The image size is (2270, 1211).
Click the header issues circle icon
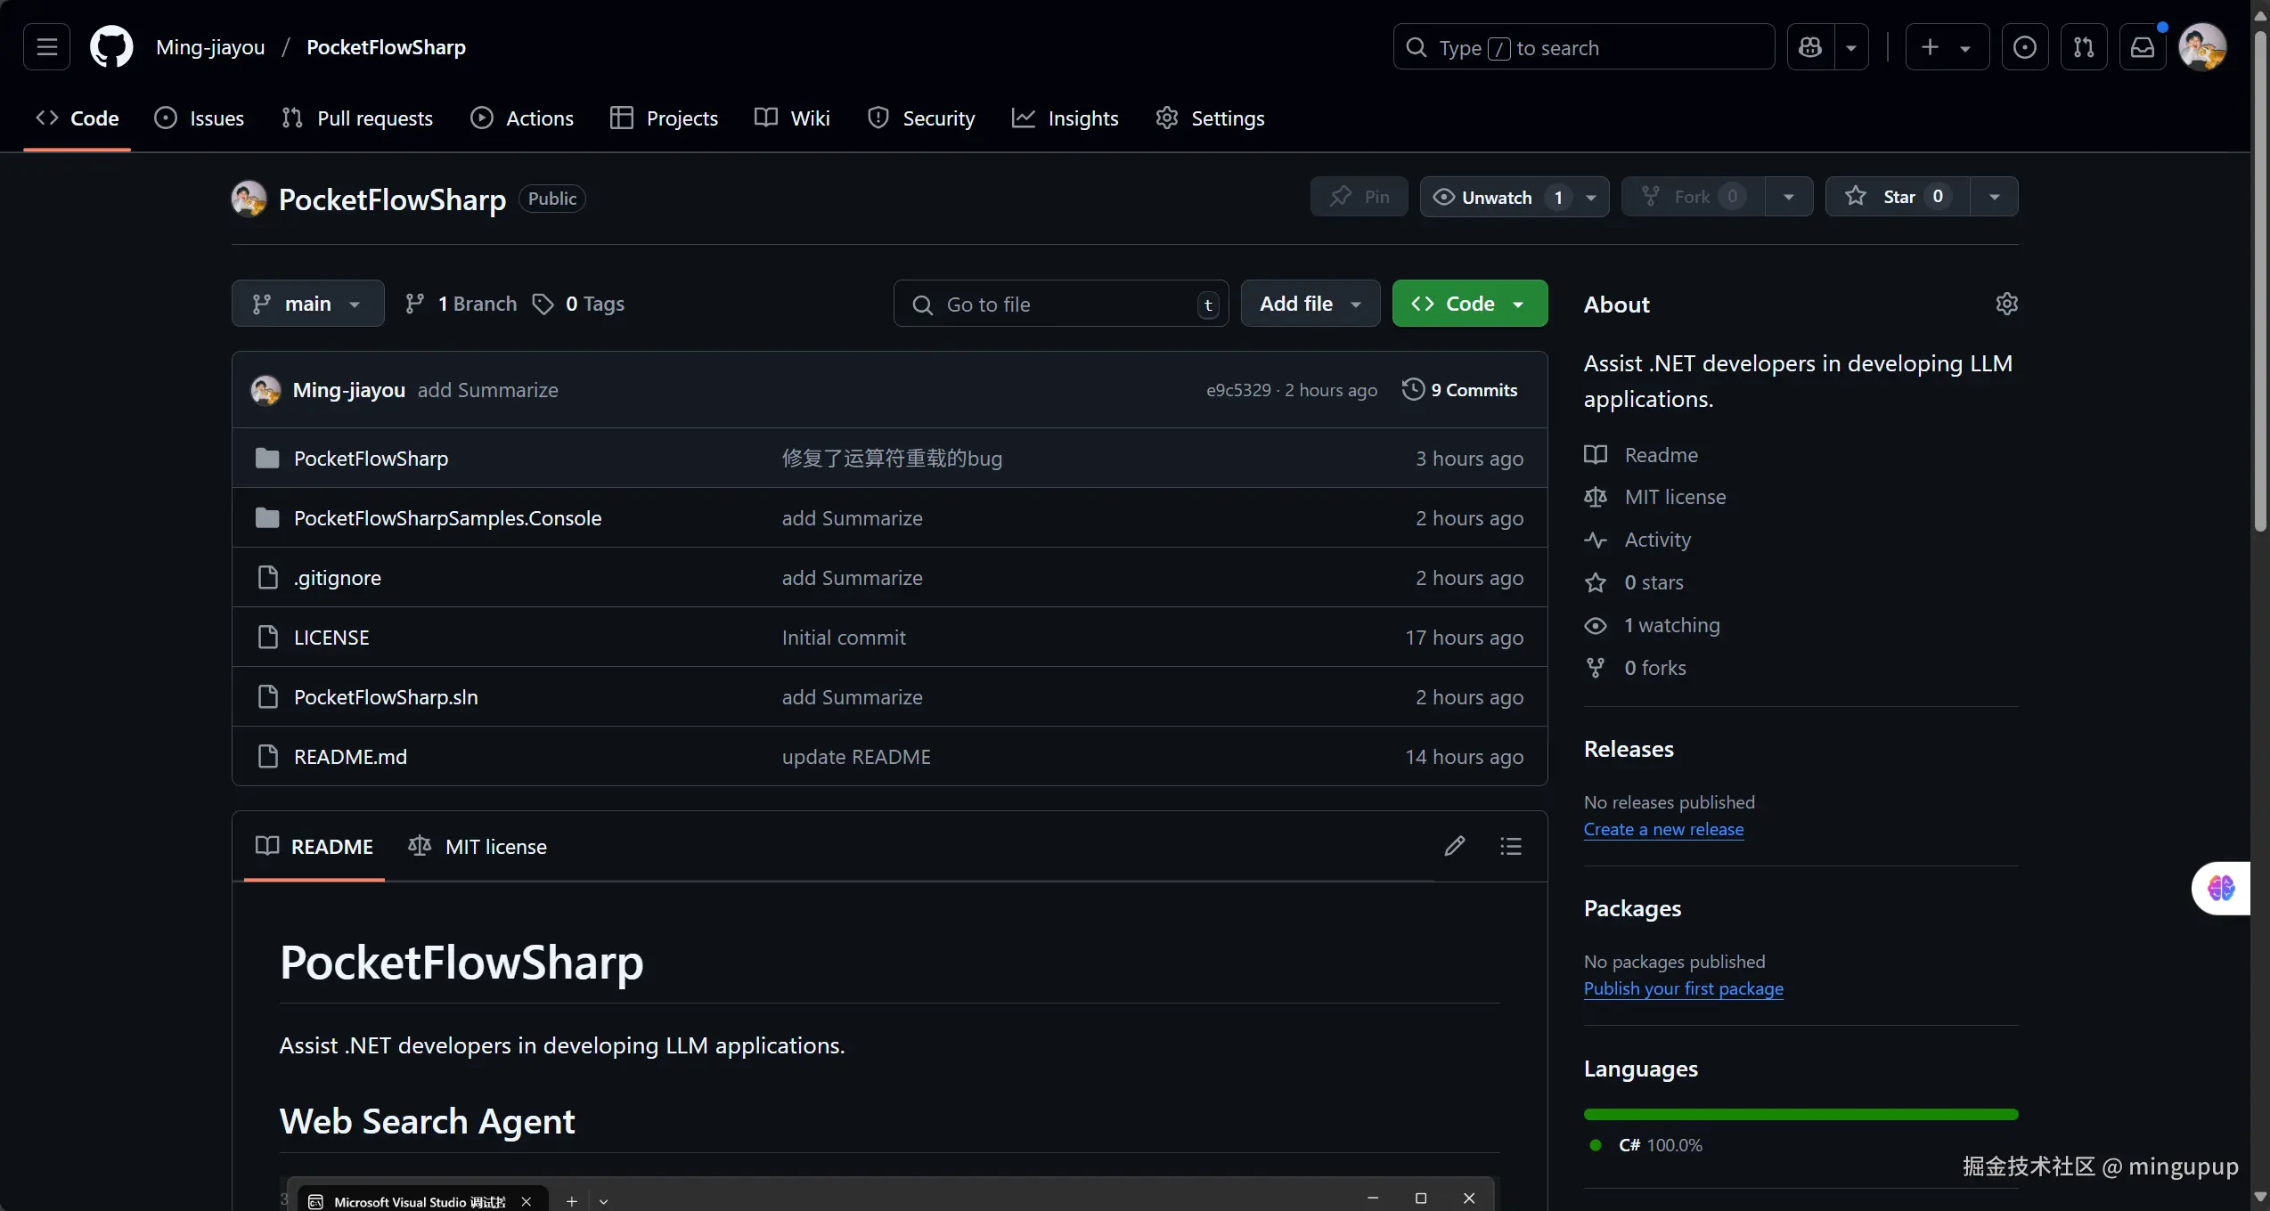[2024, 47]
